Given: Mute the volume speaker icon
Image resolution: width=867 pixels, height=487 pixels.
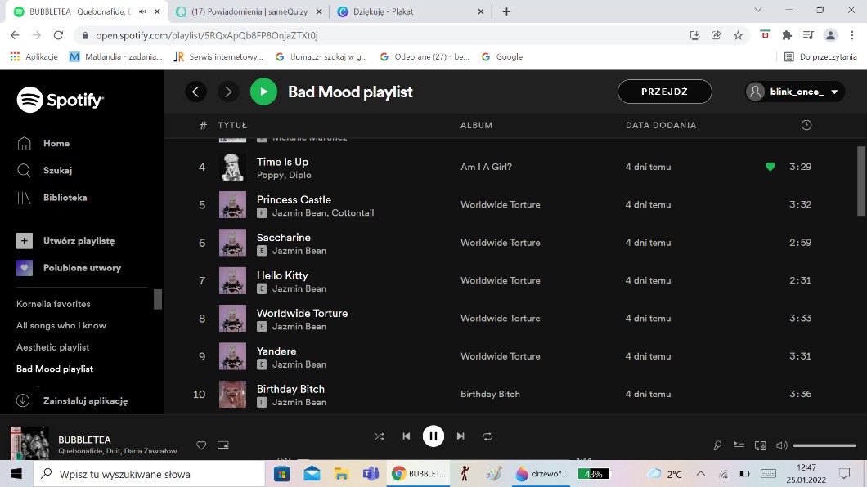Looking at the screenshot, I should point(781,445).
